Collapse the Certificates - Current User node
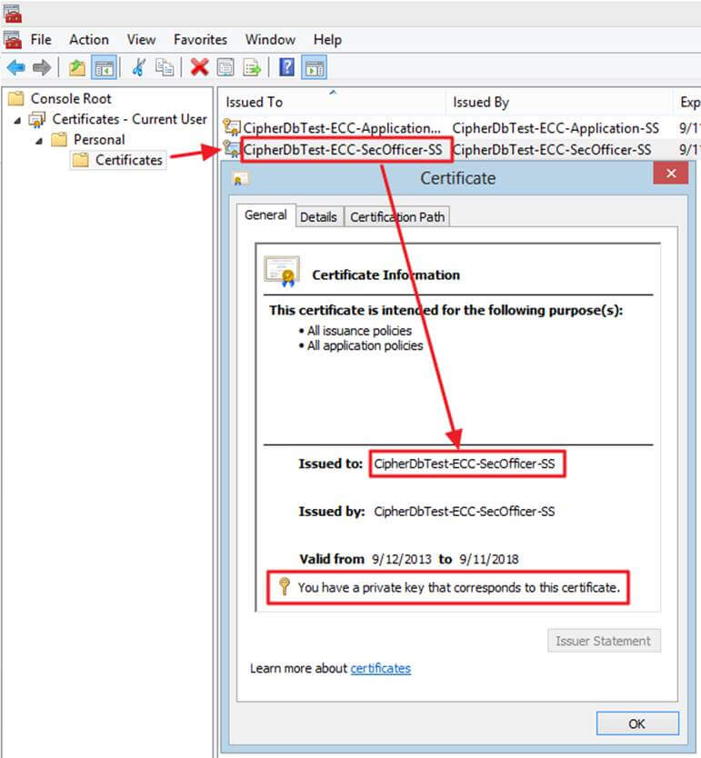The height and width of the screenshot is (758, 701). [x=17, y=120]
